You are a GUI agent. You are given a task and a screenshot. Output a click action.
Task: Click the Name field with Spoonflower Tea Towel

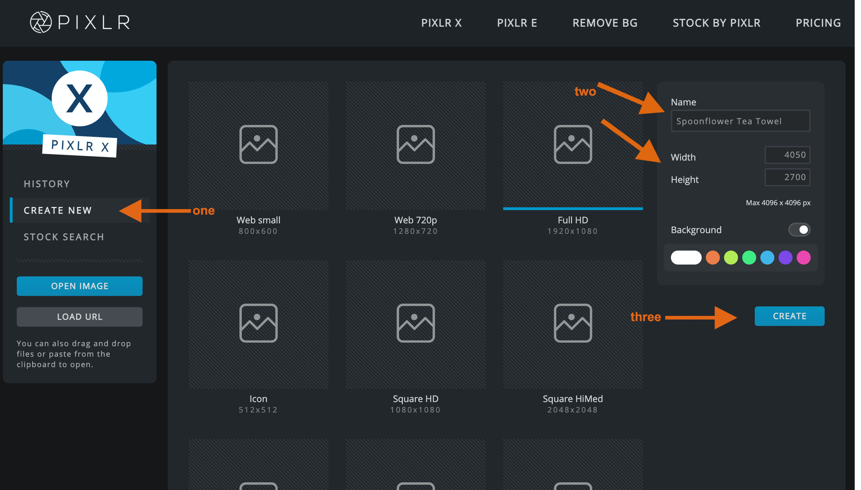coord(740,121)
